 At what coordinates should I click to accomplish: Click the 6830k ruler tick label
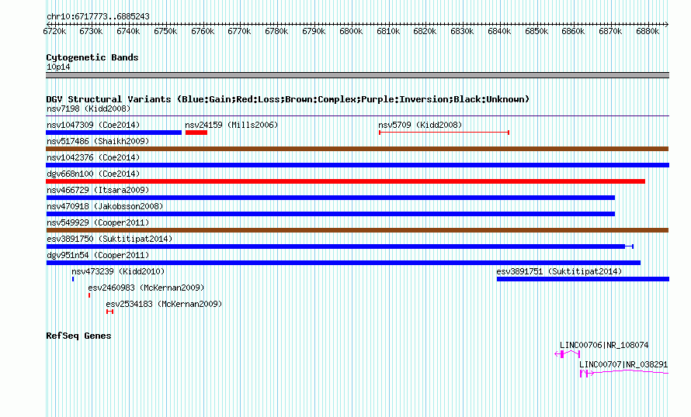pos(462,32)
